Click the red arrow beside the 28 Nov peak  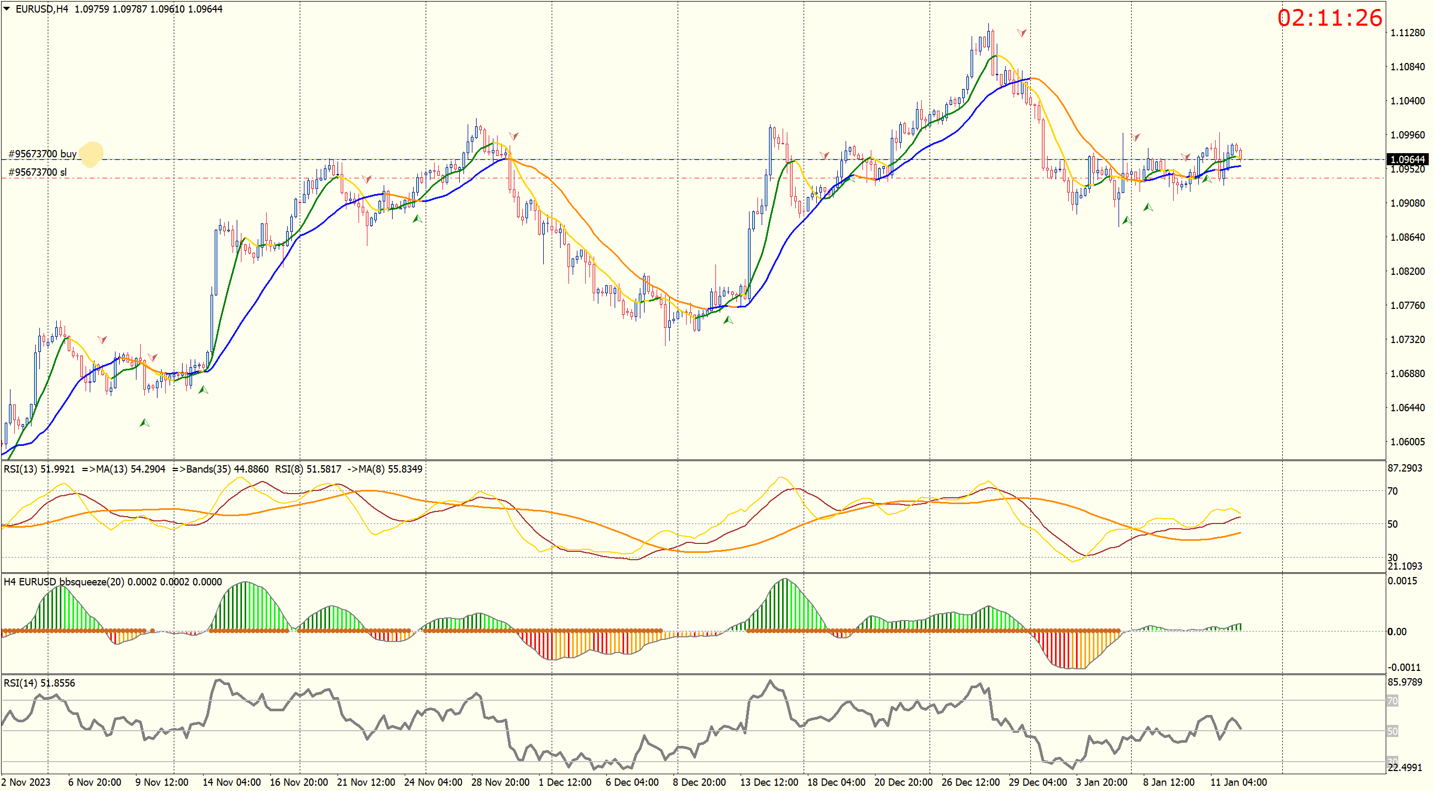(x=514, y=136)
